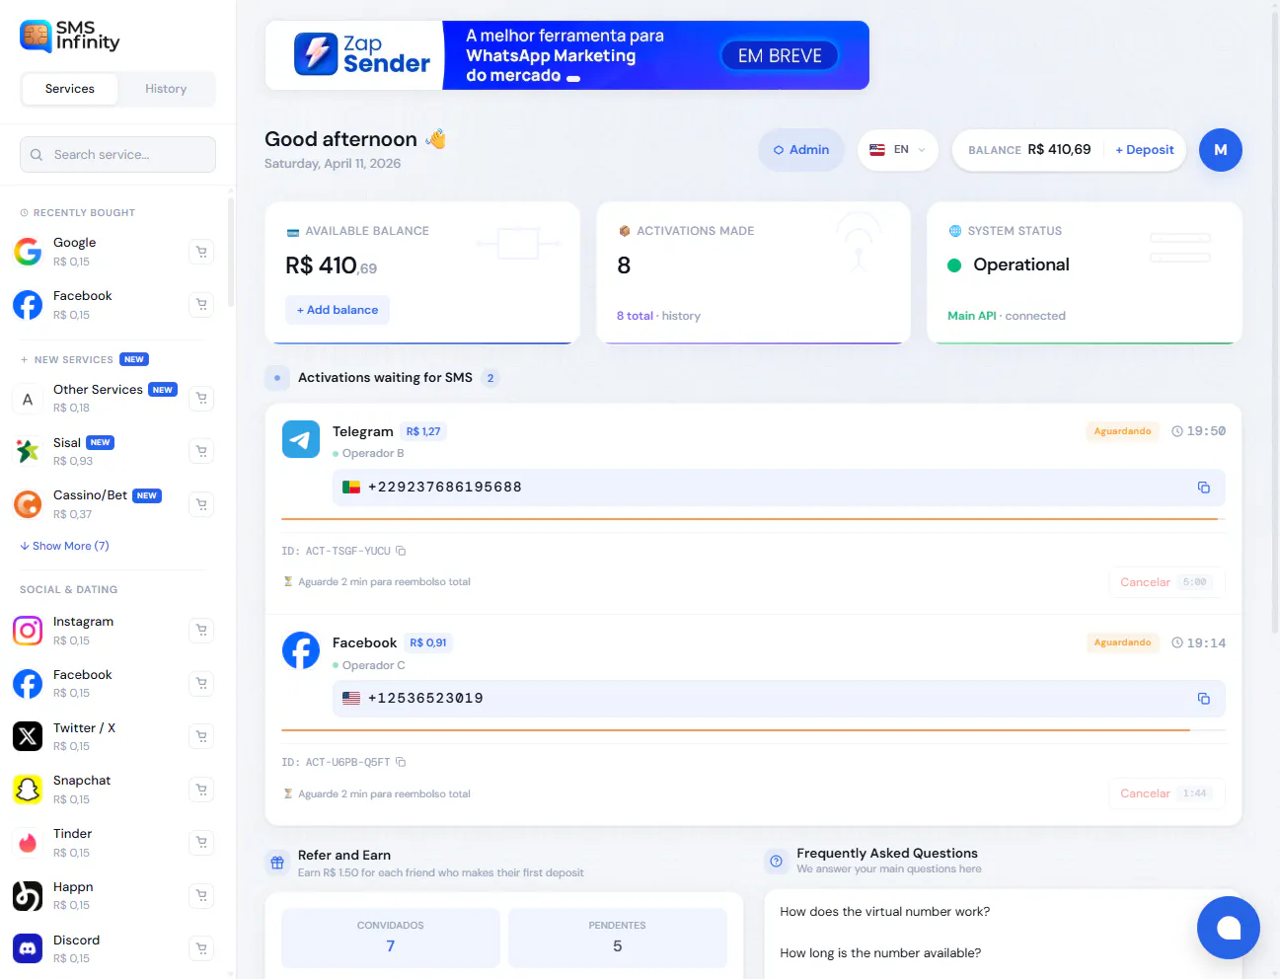
Task: Click the waiting activations count badge 2
Action: [x=490, y=378]
